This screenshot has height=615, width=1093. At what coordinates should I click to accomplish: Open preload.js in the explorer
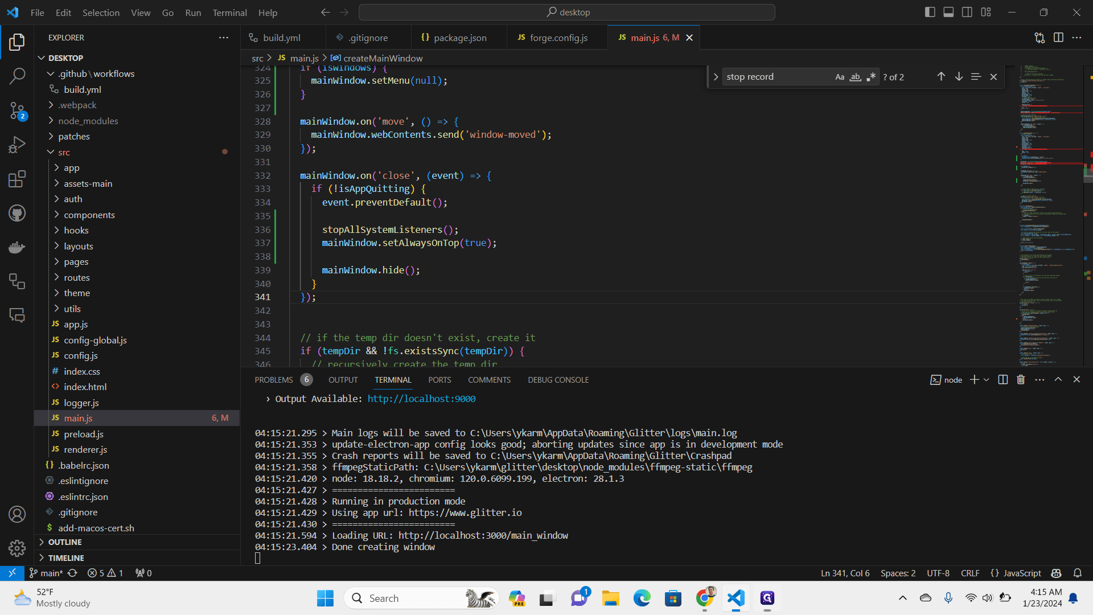pyautogui.click(x=84, y=434)
